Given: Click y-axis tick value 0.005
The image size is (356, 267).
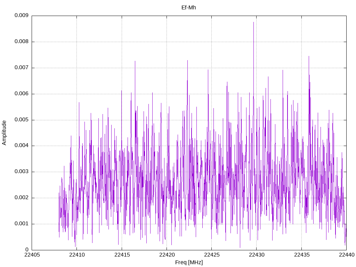Looking at the screenshot, I should tap(22, 120).
